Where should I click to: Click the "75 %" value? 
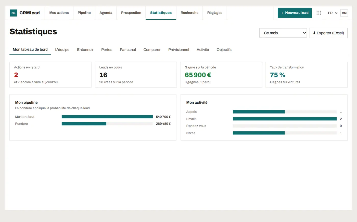click(278, 75)
